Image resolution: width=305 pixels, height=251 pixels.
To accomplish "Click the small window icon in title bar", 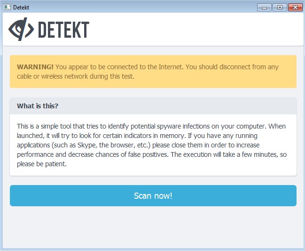I will click(7, 7).
